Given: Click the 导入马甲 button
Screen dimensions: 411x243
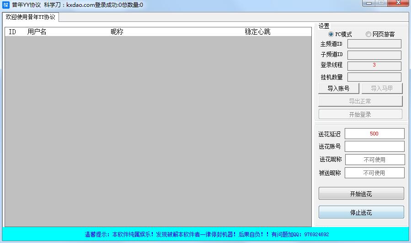Looking at the screenshot, I should (x=382, y=88).
